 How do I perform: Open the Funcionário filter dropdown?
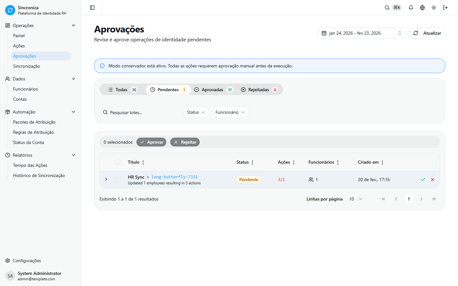[230, 112]
